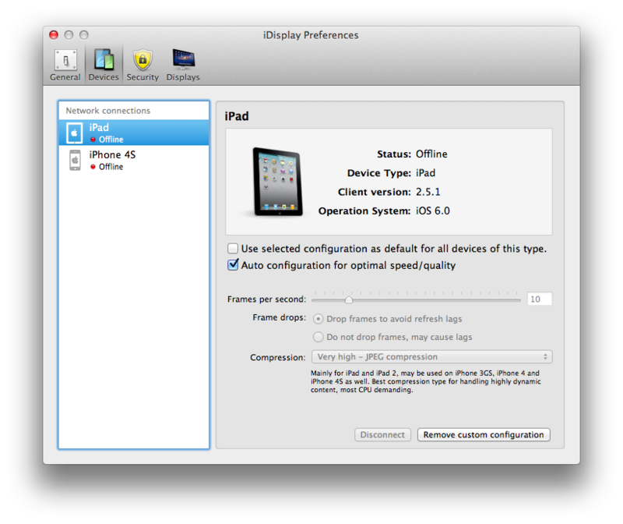Click the Frames per second slider handle
Screen dimensions: 623x524
click(348, 299)
